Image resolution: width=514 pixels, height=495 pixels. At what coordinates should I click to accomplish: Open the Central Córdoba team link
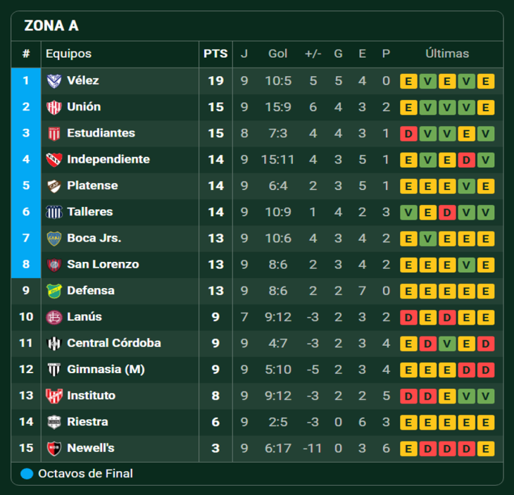click(113, 343)
